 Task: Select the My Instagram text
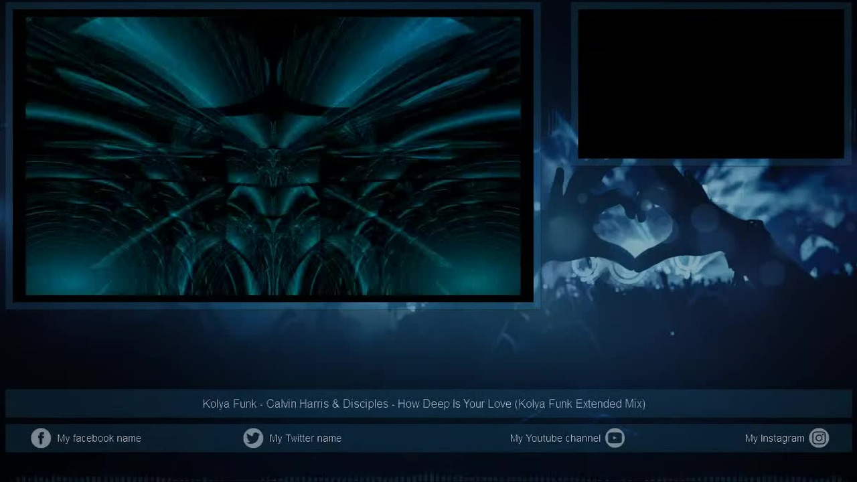tap(775, 438)
